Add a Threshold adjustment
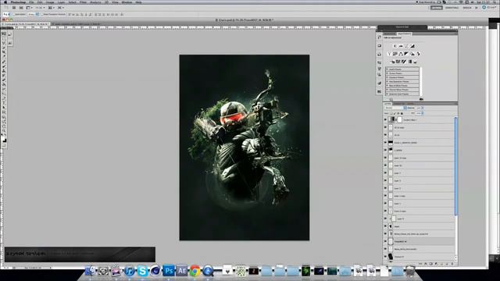This screenshot has width=500, height=281. pos(404,62)
